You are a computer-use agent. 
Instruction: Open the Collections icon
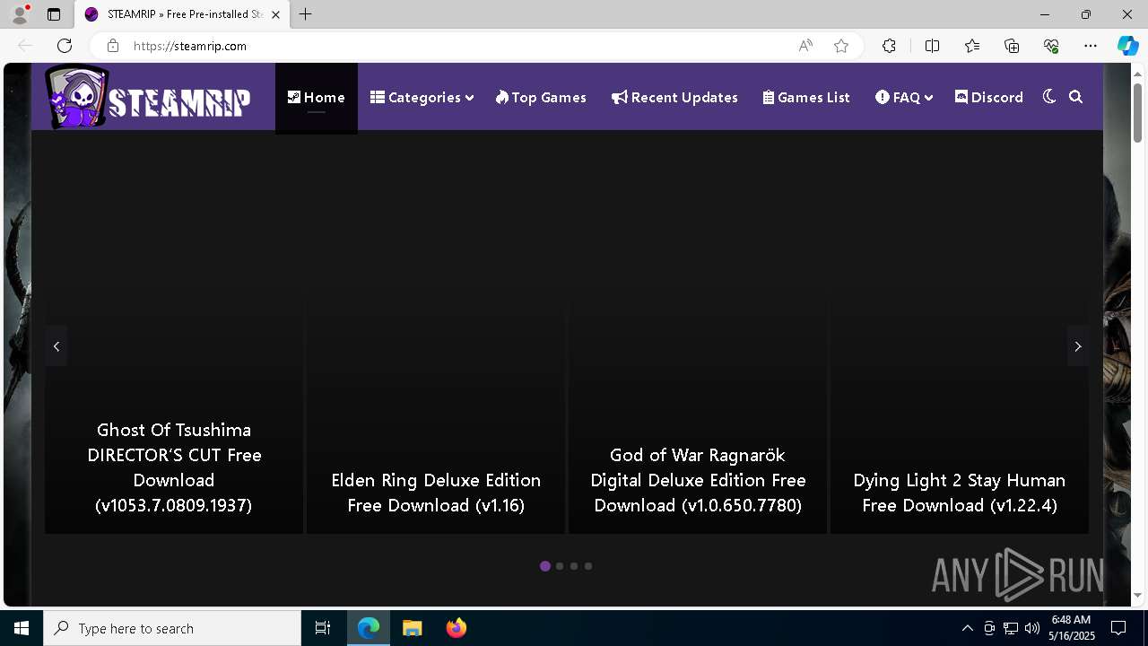pos(1012,46)
